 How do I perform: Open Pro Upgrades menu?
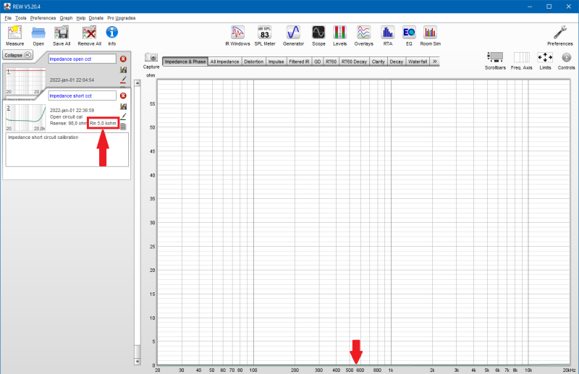point(121,17)
